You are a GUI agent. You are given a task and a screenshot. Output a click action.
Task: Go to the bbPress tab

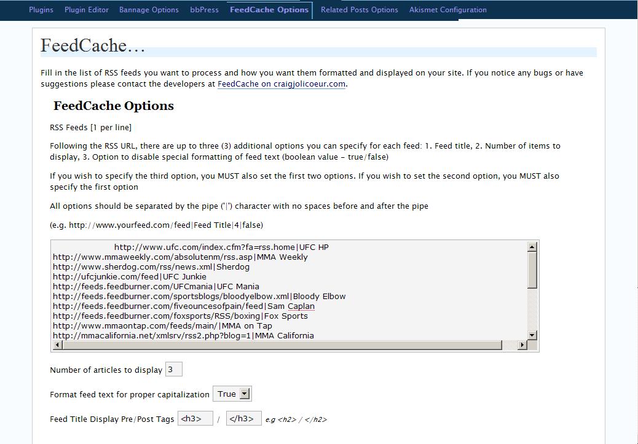(204, 10)
